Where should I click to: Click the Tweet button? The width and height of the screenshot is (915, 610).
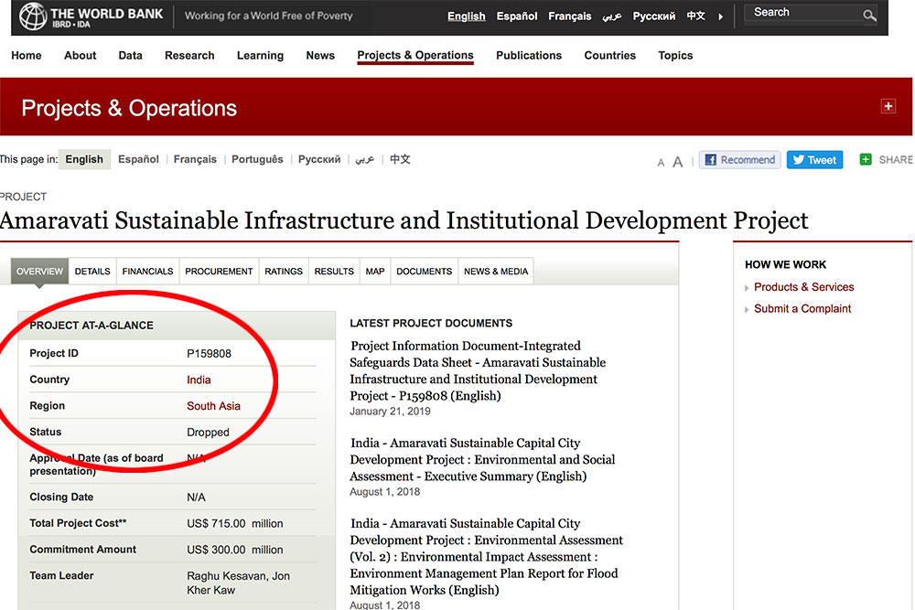pos(814,160)
